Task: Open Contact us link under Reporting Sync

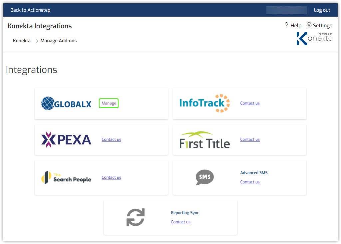Action: tap(180, 222)
